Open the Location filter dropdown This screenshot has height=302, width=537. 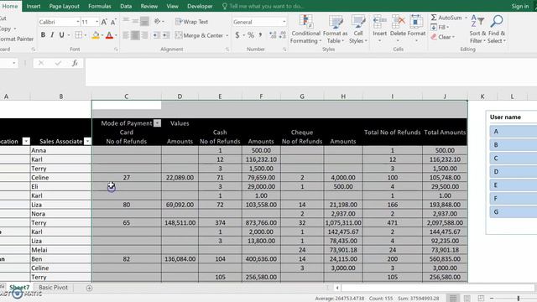[26, 141]
